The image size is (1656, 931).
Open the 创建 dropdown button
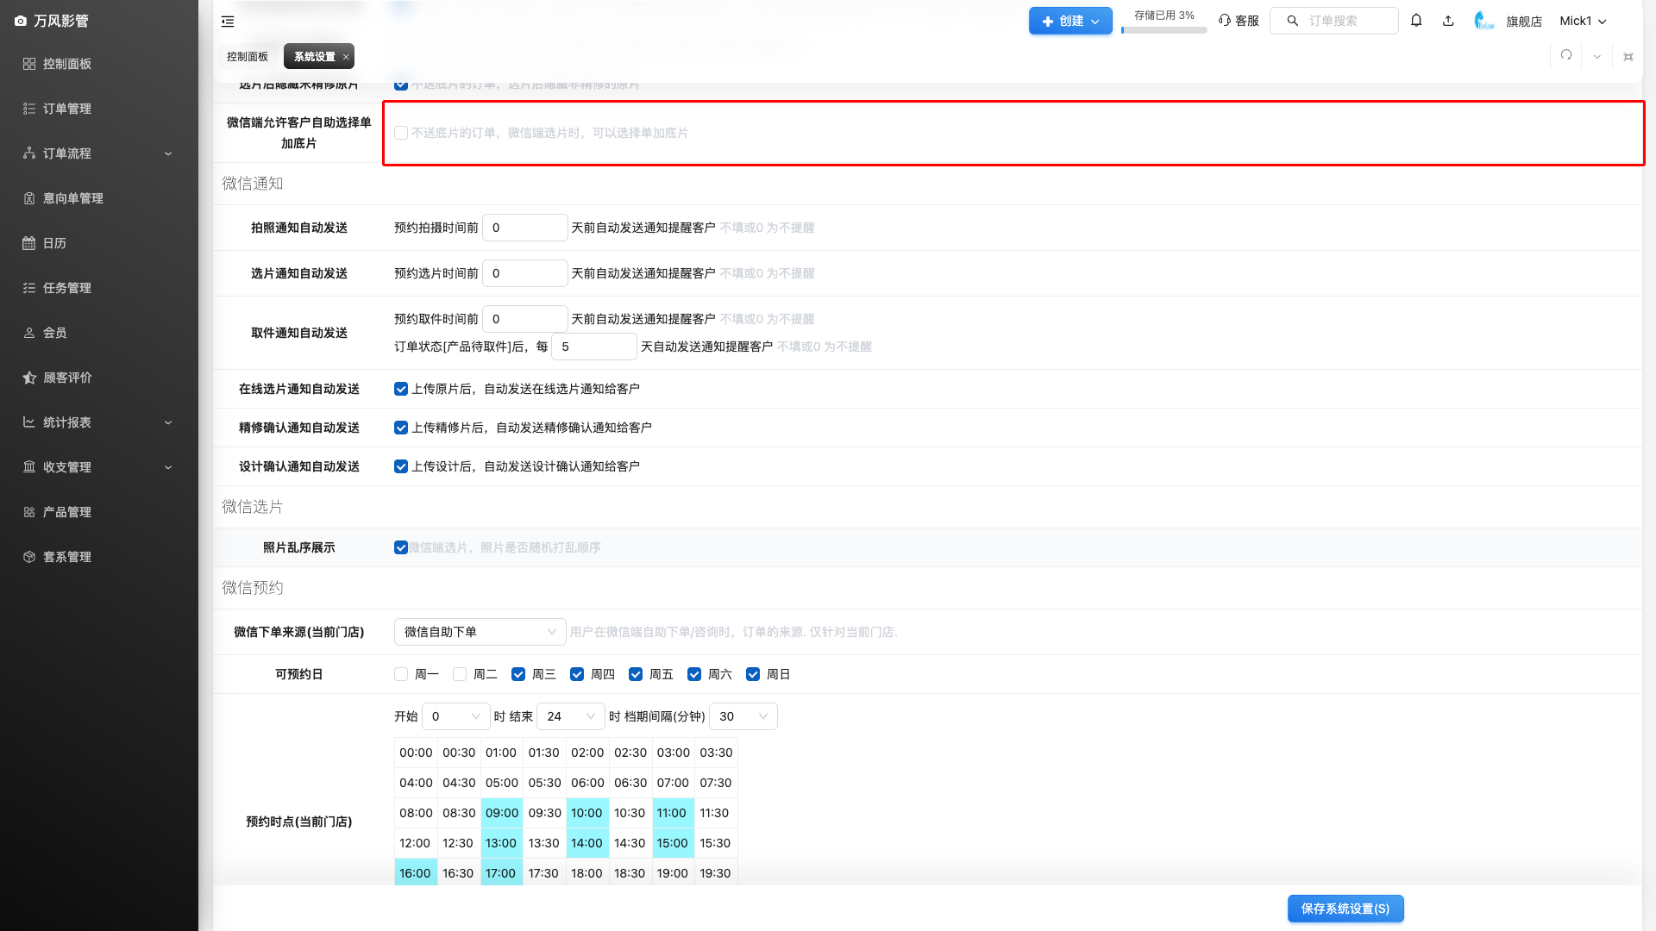click(x=1070, y=21)
